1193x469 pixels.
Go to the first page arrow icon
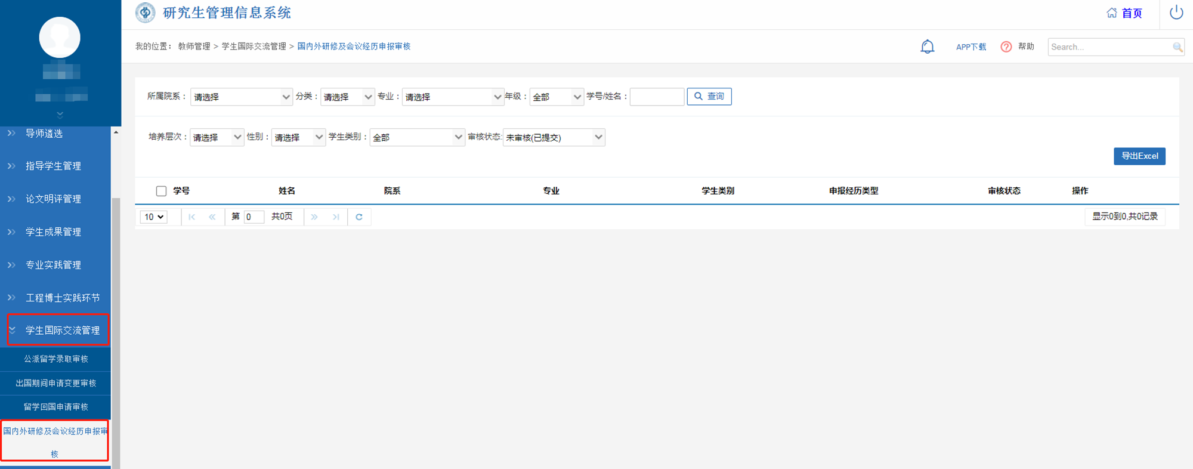(x=192, y=217)
